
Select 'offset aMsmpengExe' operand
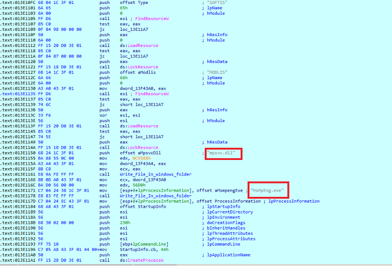(219, 190)
